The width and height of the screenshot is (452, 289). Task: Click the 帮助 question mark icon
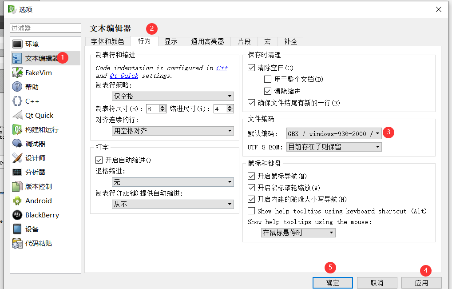pyautogui.click(x=17, y=87)
